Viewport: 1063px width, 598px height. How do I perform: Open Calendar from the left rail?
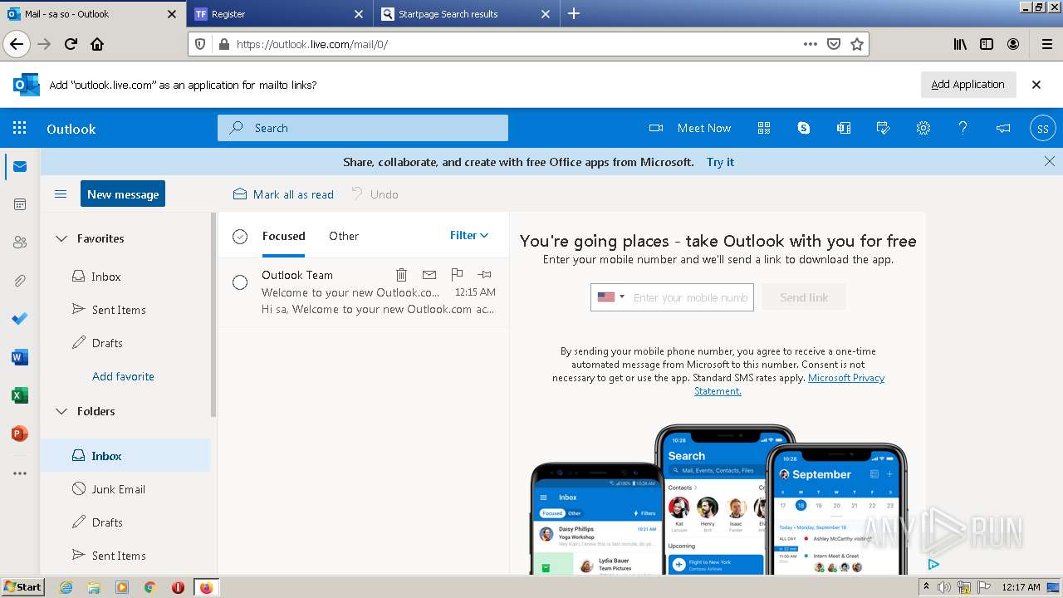pos(20,204)
